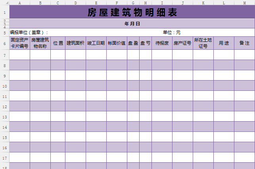Click the title cell 房屋建筑物明细表
Screen dimensions: 255x169
coord(132,12)
